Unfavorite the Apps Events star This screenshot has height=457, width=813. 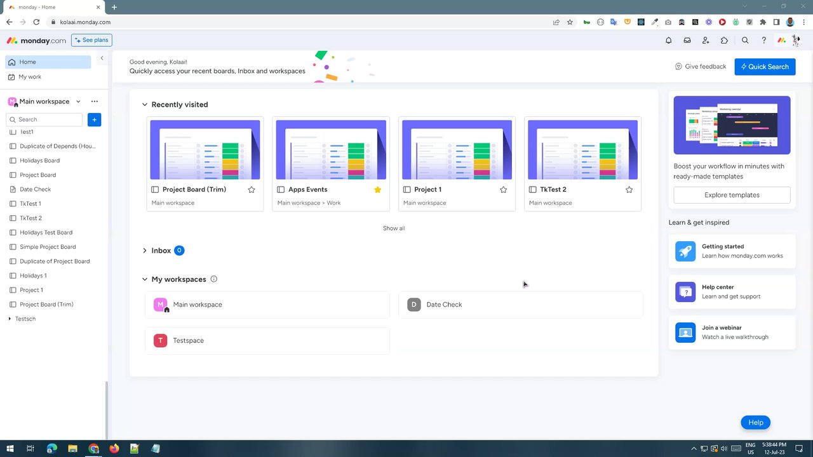pyautogui.click(x=377, y=190)
